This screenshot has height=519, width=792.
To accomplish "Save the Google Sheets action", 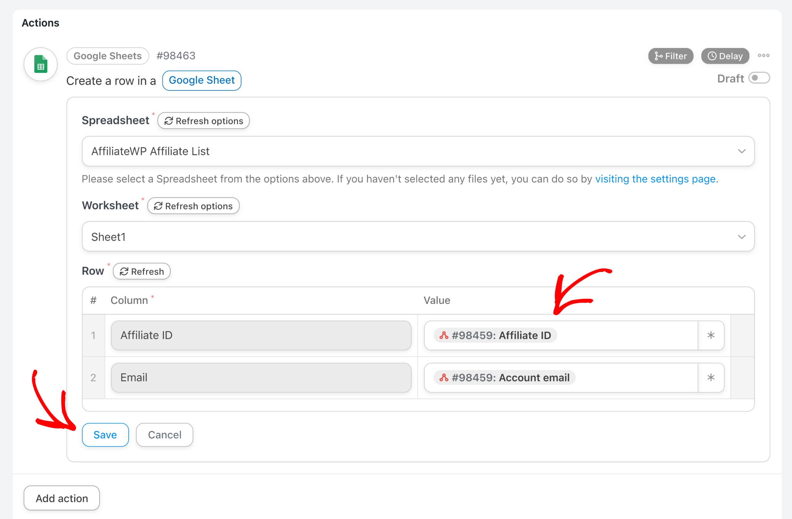I will point(105,435).
